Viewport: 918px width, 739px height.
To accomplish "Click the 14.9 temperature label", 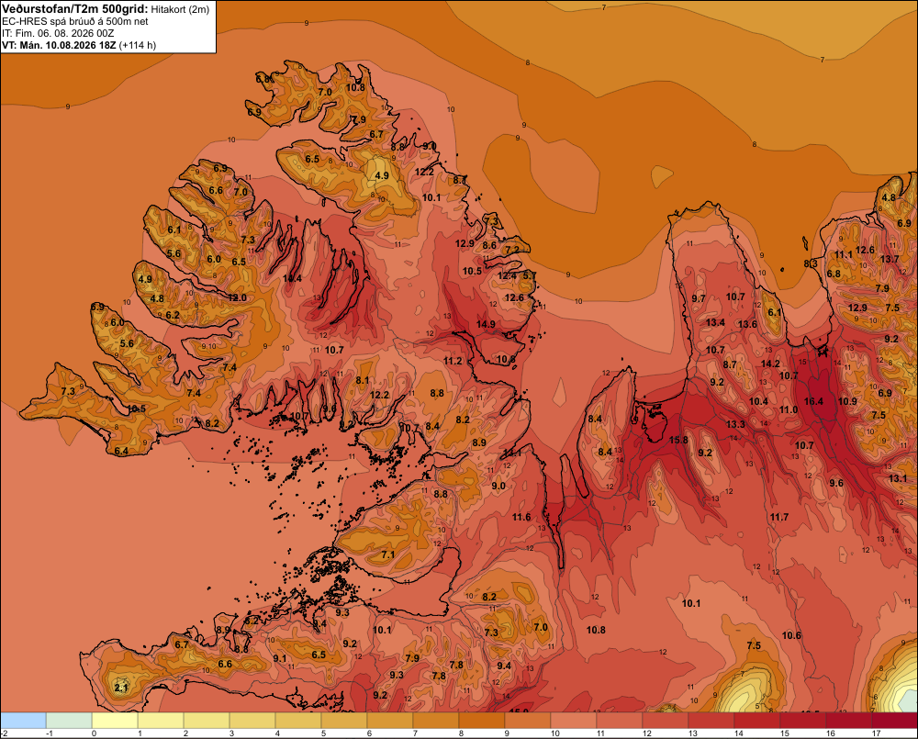I will click(x=486, y=324).
